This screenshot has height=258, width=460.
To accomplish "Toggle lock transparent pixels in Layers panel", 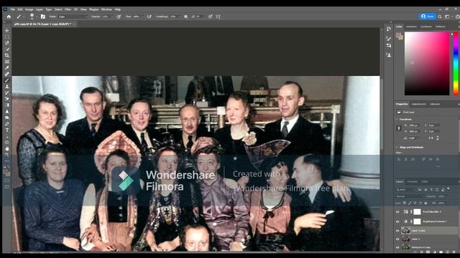I will pyautogui.click(x=405, y=203).
